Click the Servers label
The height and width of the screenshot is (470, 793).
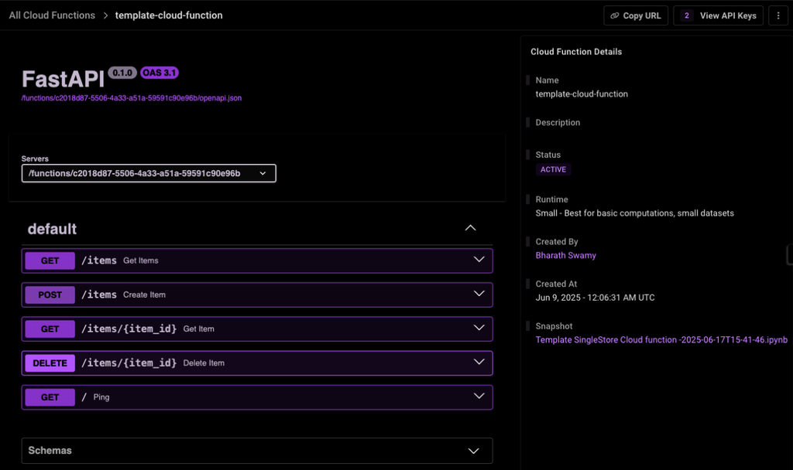[35, 158]
